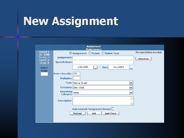The width and height of the screenshot is (184, 138).
Task: Click into the Points Possible field
Action: coord(76,74)
